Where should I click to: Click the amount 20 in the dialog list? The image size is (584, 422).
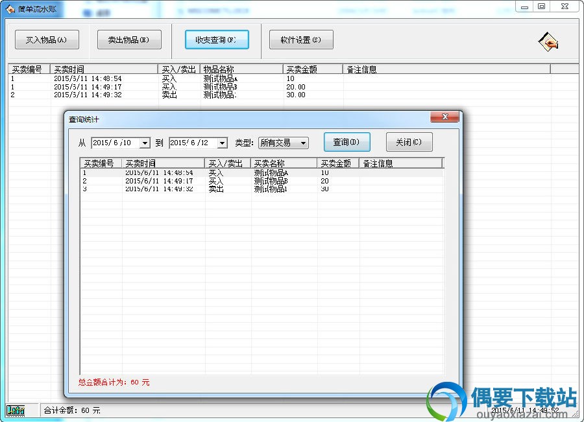pyautogui.click(x=325, y=181)
